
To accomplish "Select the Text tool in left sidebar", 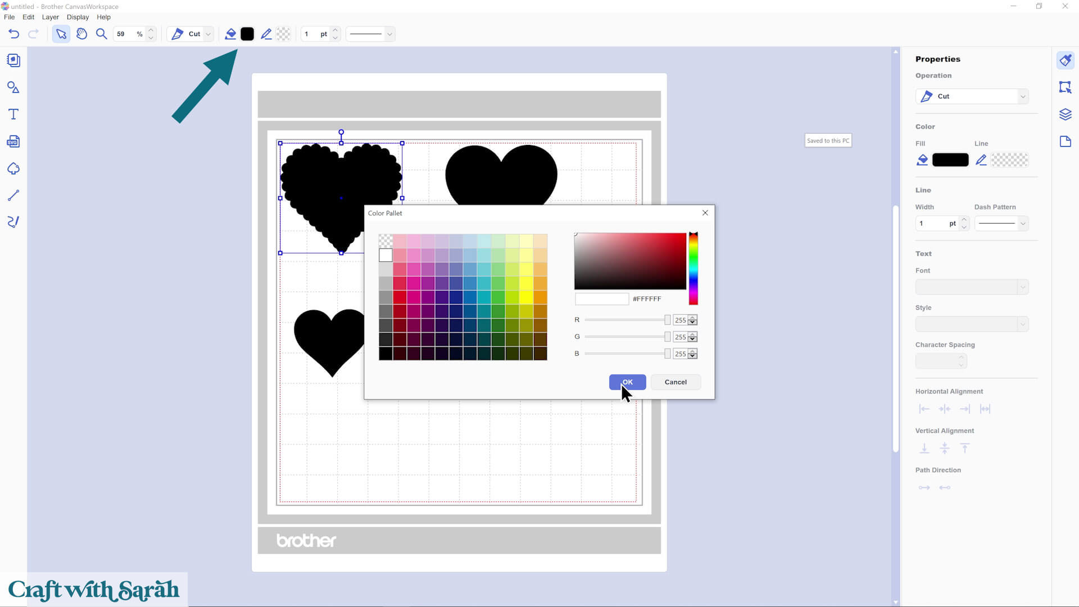I will (13, 115).
